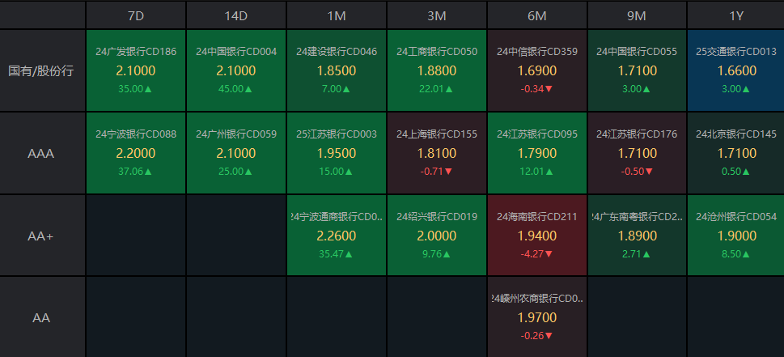Select the 国有/股份行 row header

pos(41,70)
